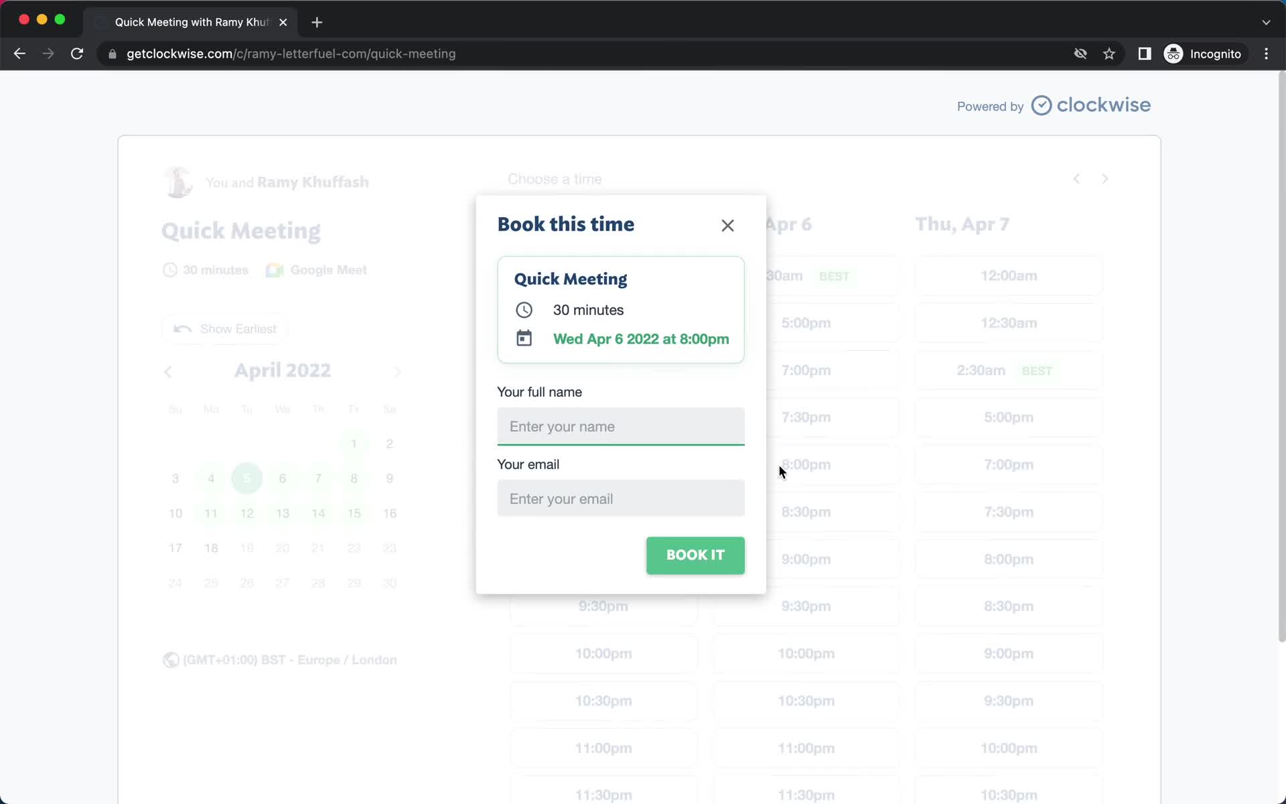Screen dimensions: 1286x804
Task: Click the timezone globe icon bottom left
Action: click(x=169, y=659)
